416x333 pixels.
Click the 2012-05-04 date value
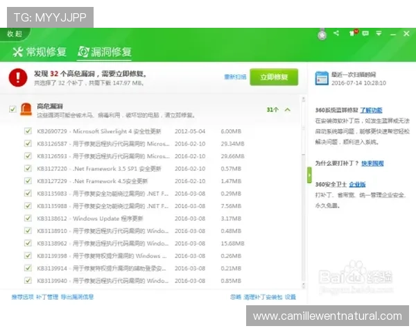tap(190, 131)
